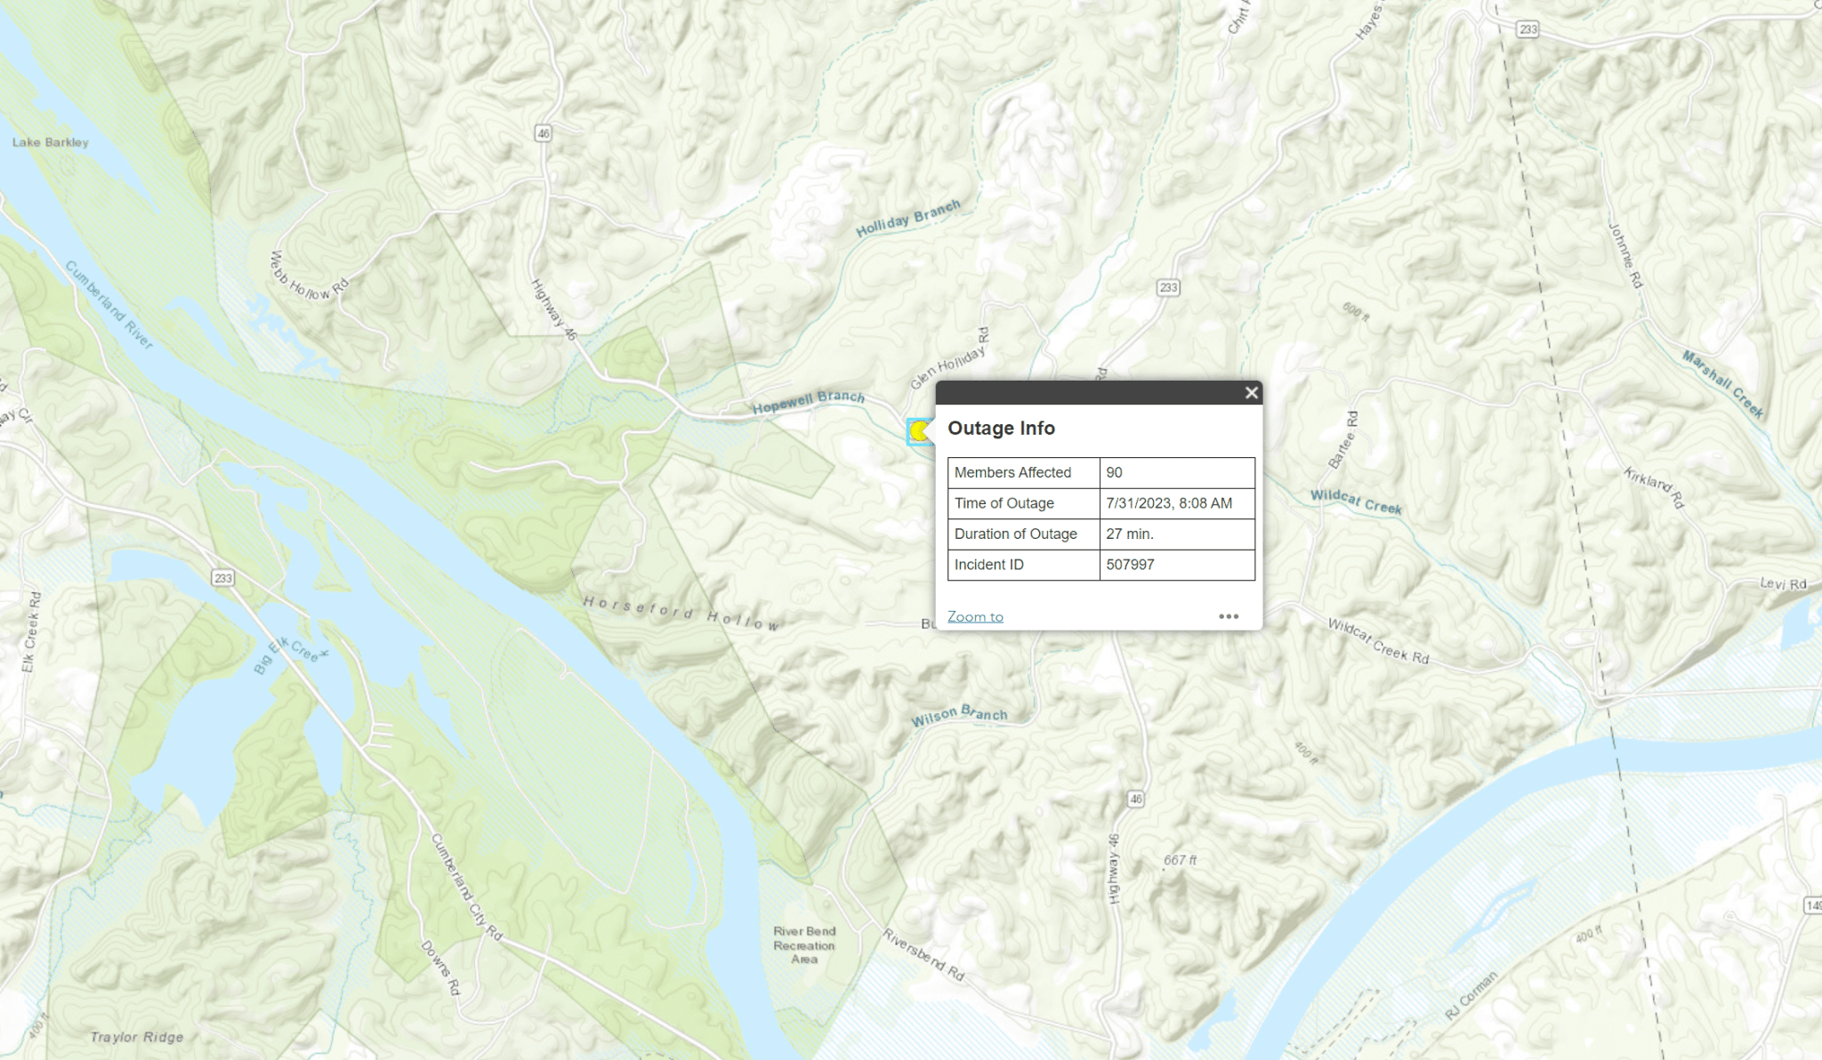Click the Lake Barkley map label
Screen dimensions: 1822x1060
[x=51, y=142]
